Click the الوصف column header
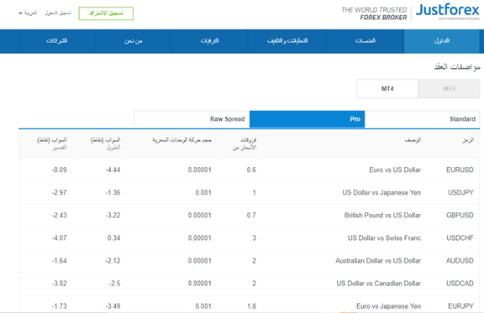This screenshot has height=313, width=484. 413,140
